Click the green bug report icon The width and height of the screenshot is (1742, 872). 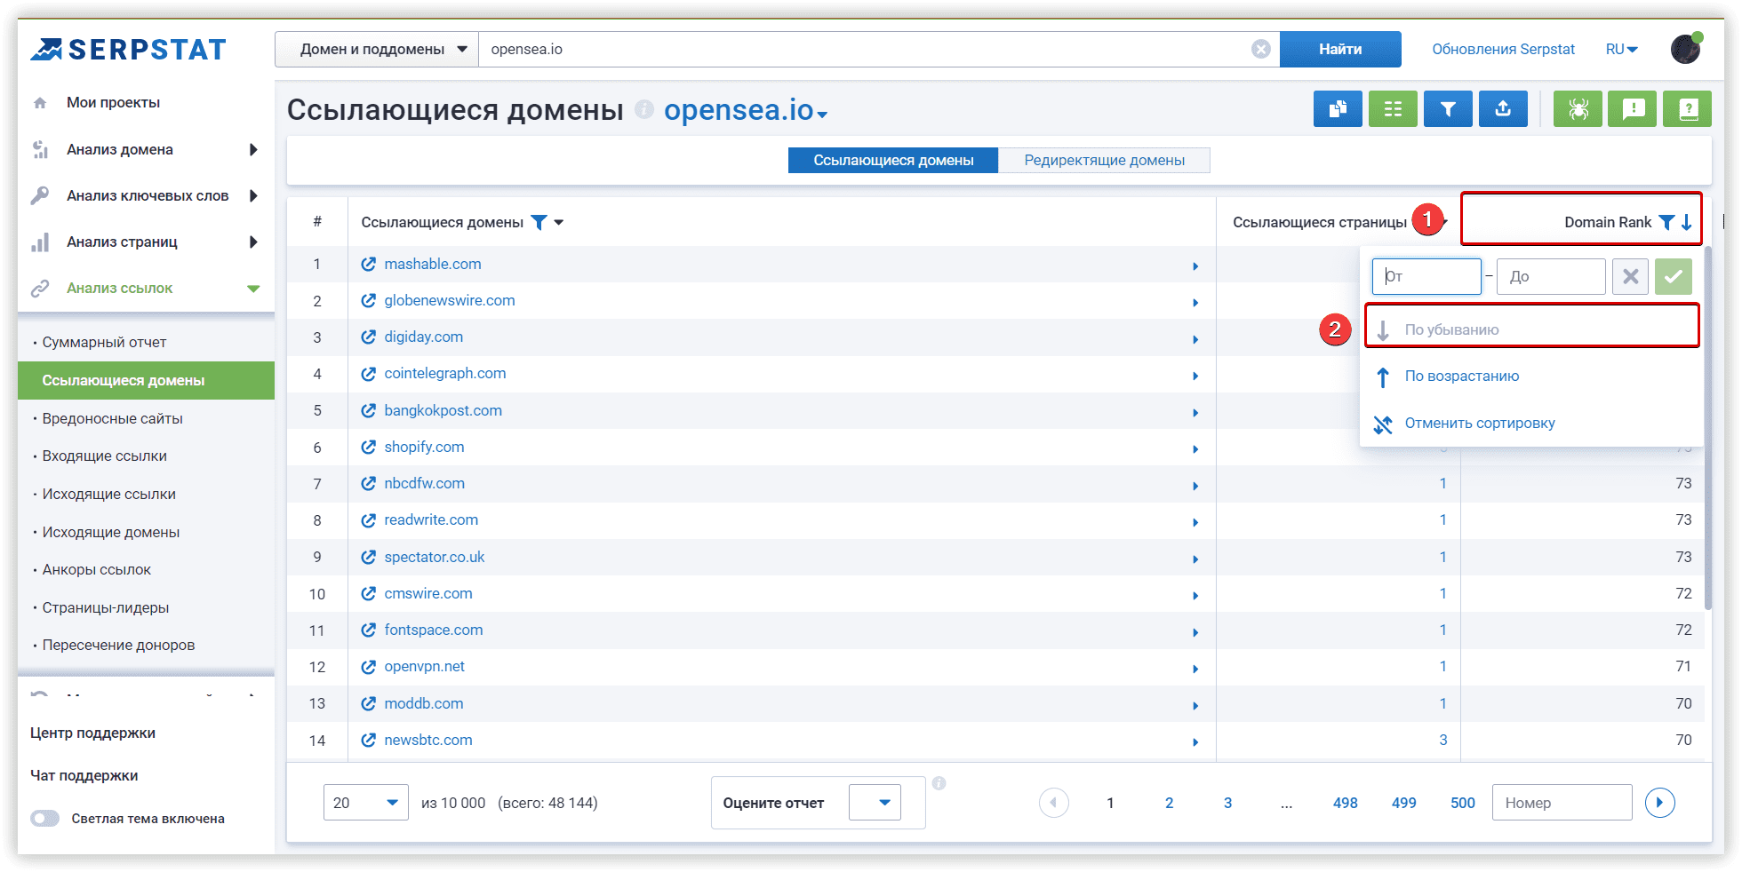[x=1578, y=109]
